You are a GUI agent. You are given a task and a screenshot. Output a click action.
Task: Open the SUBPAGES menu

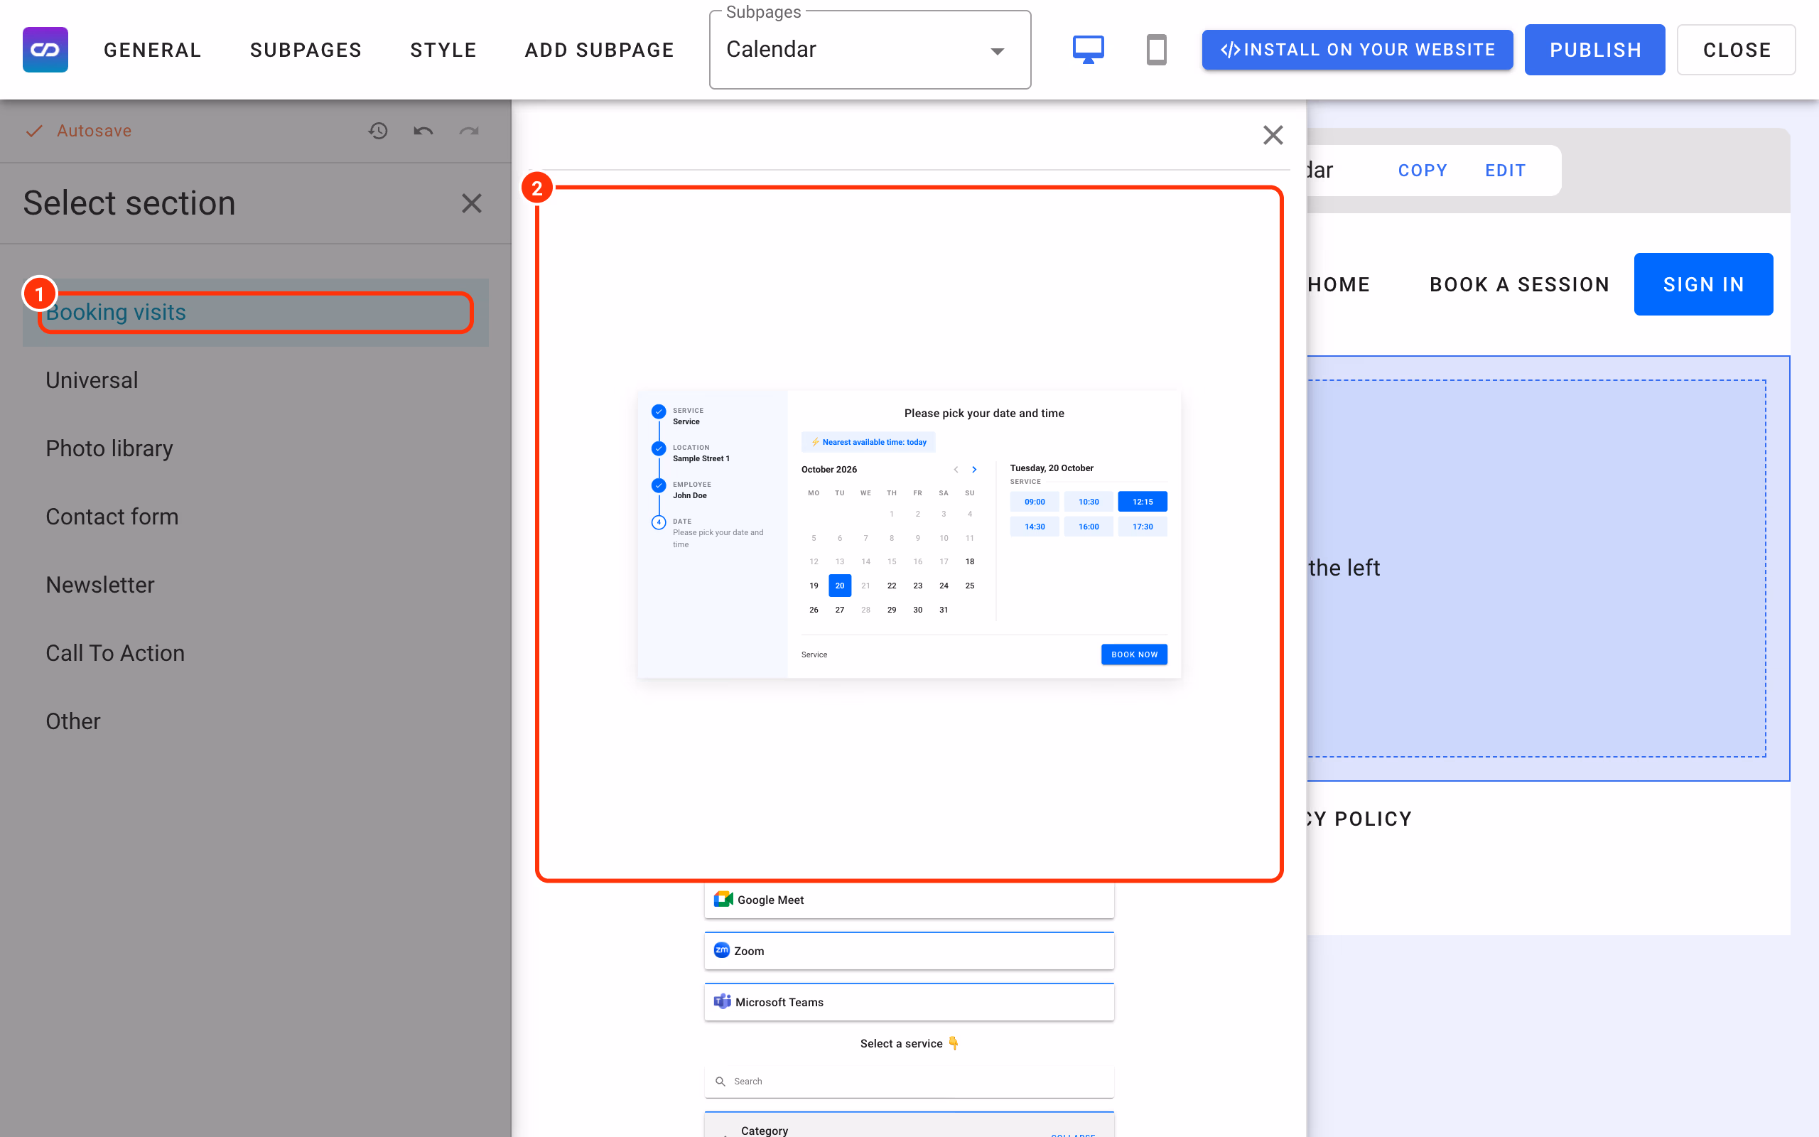[x=306, y=50]
